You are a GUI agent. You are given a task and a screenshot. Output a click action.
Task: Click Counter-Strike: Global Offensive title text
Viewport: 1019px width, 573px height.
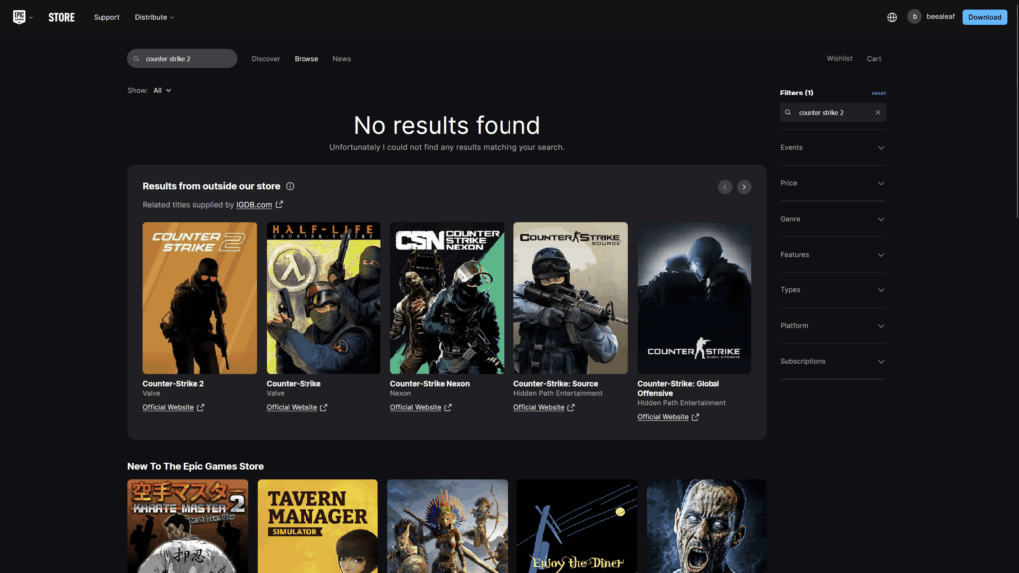tap(678, 389)
